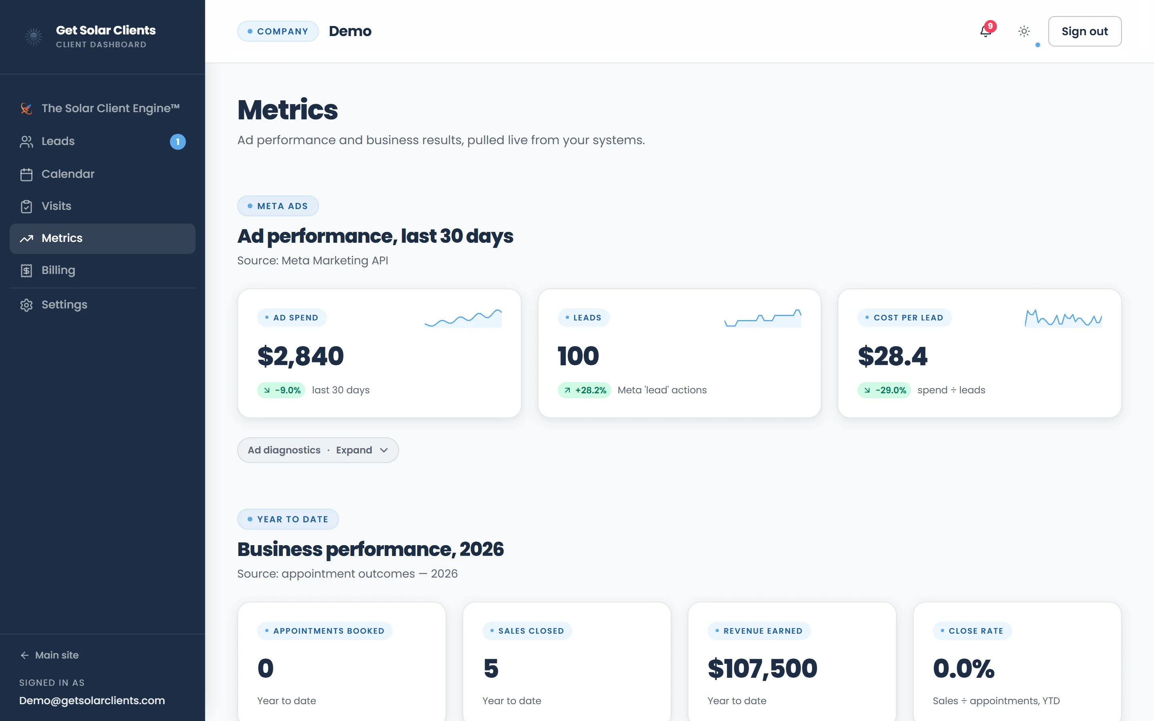
Task: Click the appointments booked value 0
Action: (x=266, y=669)
